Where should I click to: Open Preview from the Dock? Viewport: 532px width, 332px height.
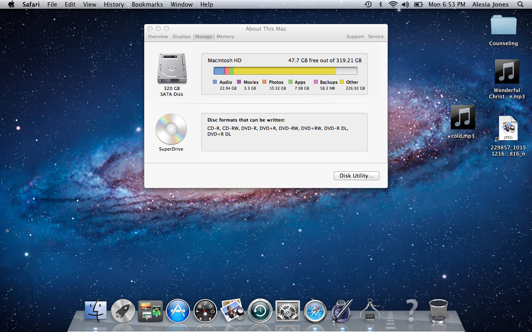pos(233,311)
